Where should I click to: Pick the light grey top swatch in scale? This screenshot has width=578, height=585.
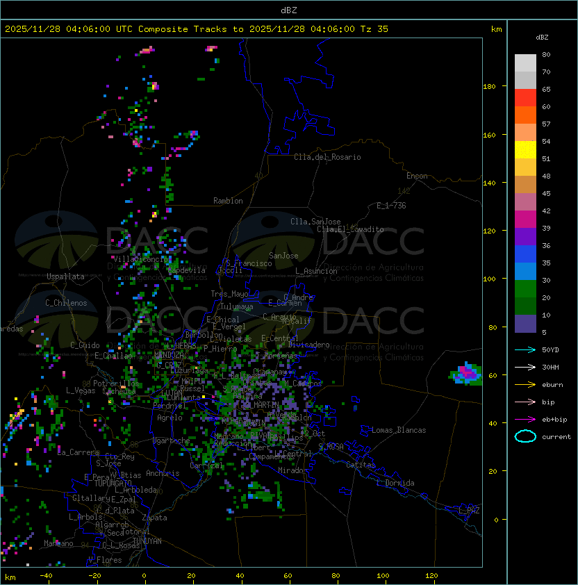click(525, 63)
